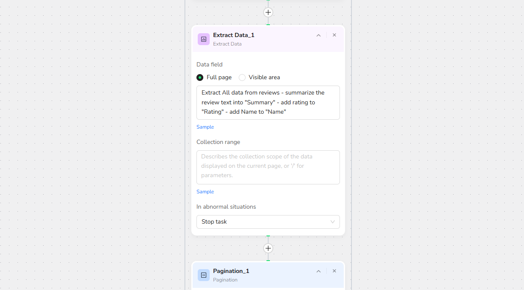Screen dimensions: 524x290
Task: Click the Pagination_1 title text
Action: [x=231, y=271]
